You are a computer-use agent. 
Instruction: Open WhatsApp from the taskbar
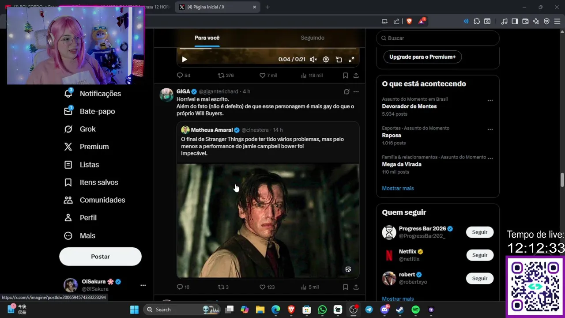[x=322, y=310]
